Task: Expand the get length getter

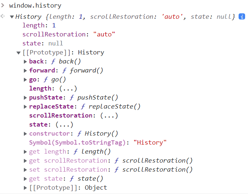Action: (25, 152)
